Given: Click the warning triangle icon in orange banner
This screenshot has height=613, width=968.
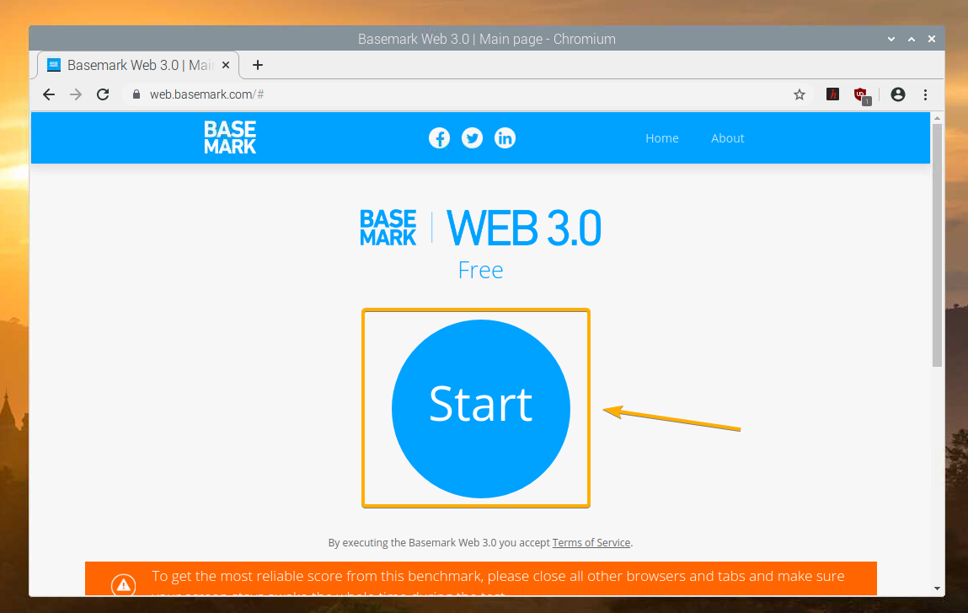Looking at the screenshot, I should coord(124,585).
